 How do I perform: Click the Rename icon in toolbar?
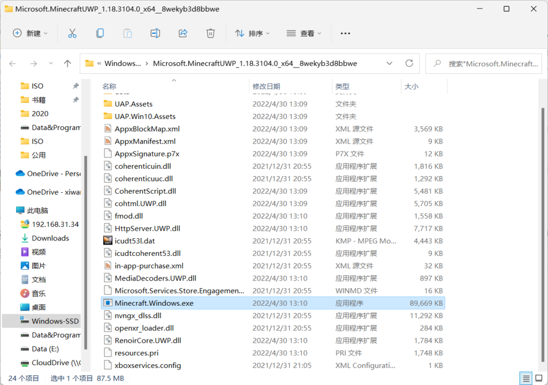[155, 33]
